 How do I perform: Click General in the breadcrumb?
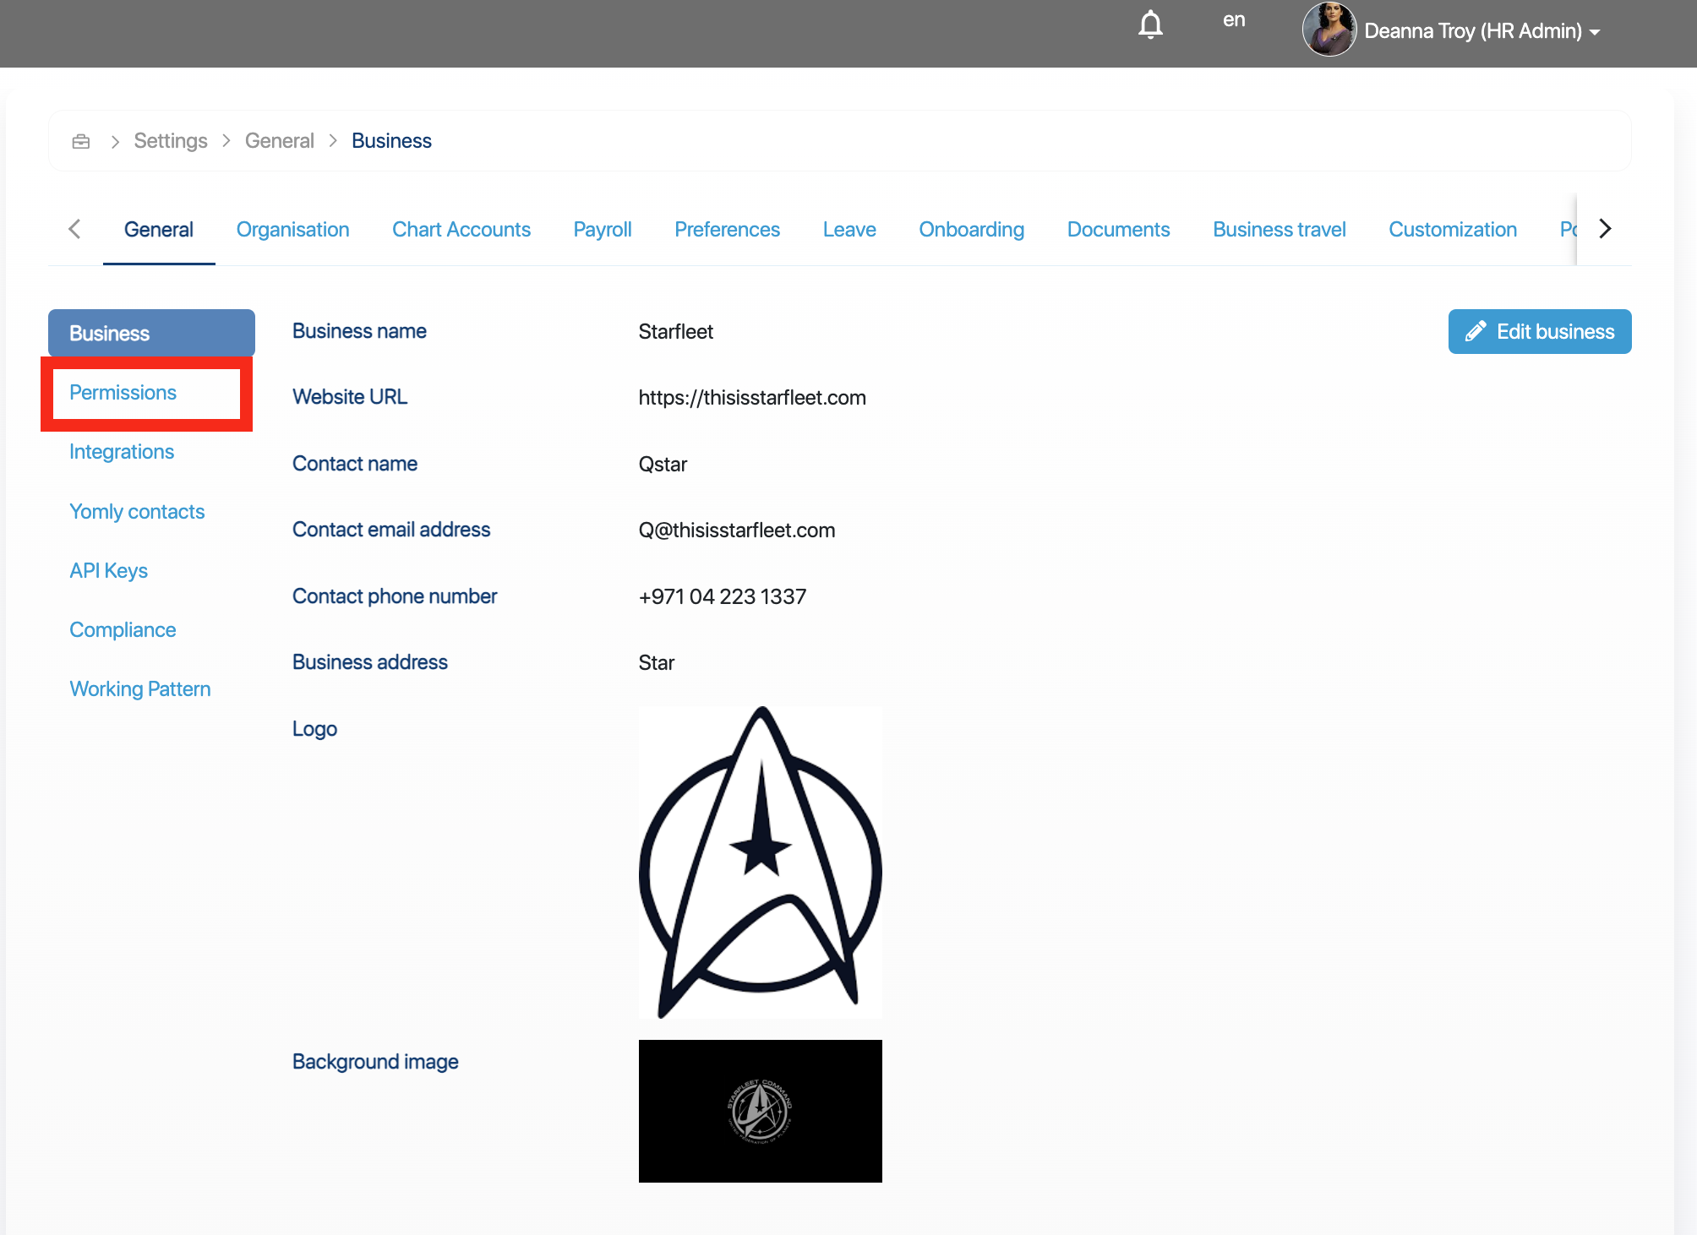280,141
